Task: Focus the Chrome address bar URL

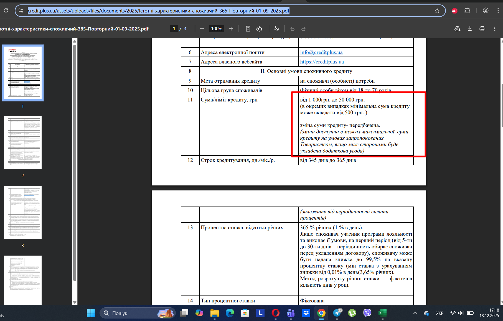Action: pyautogui.click(x=159, y=11)
